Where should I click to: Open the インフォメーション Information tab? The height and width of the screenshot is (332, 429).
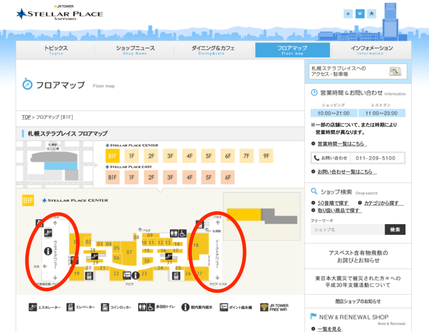[372, 50]
